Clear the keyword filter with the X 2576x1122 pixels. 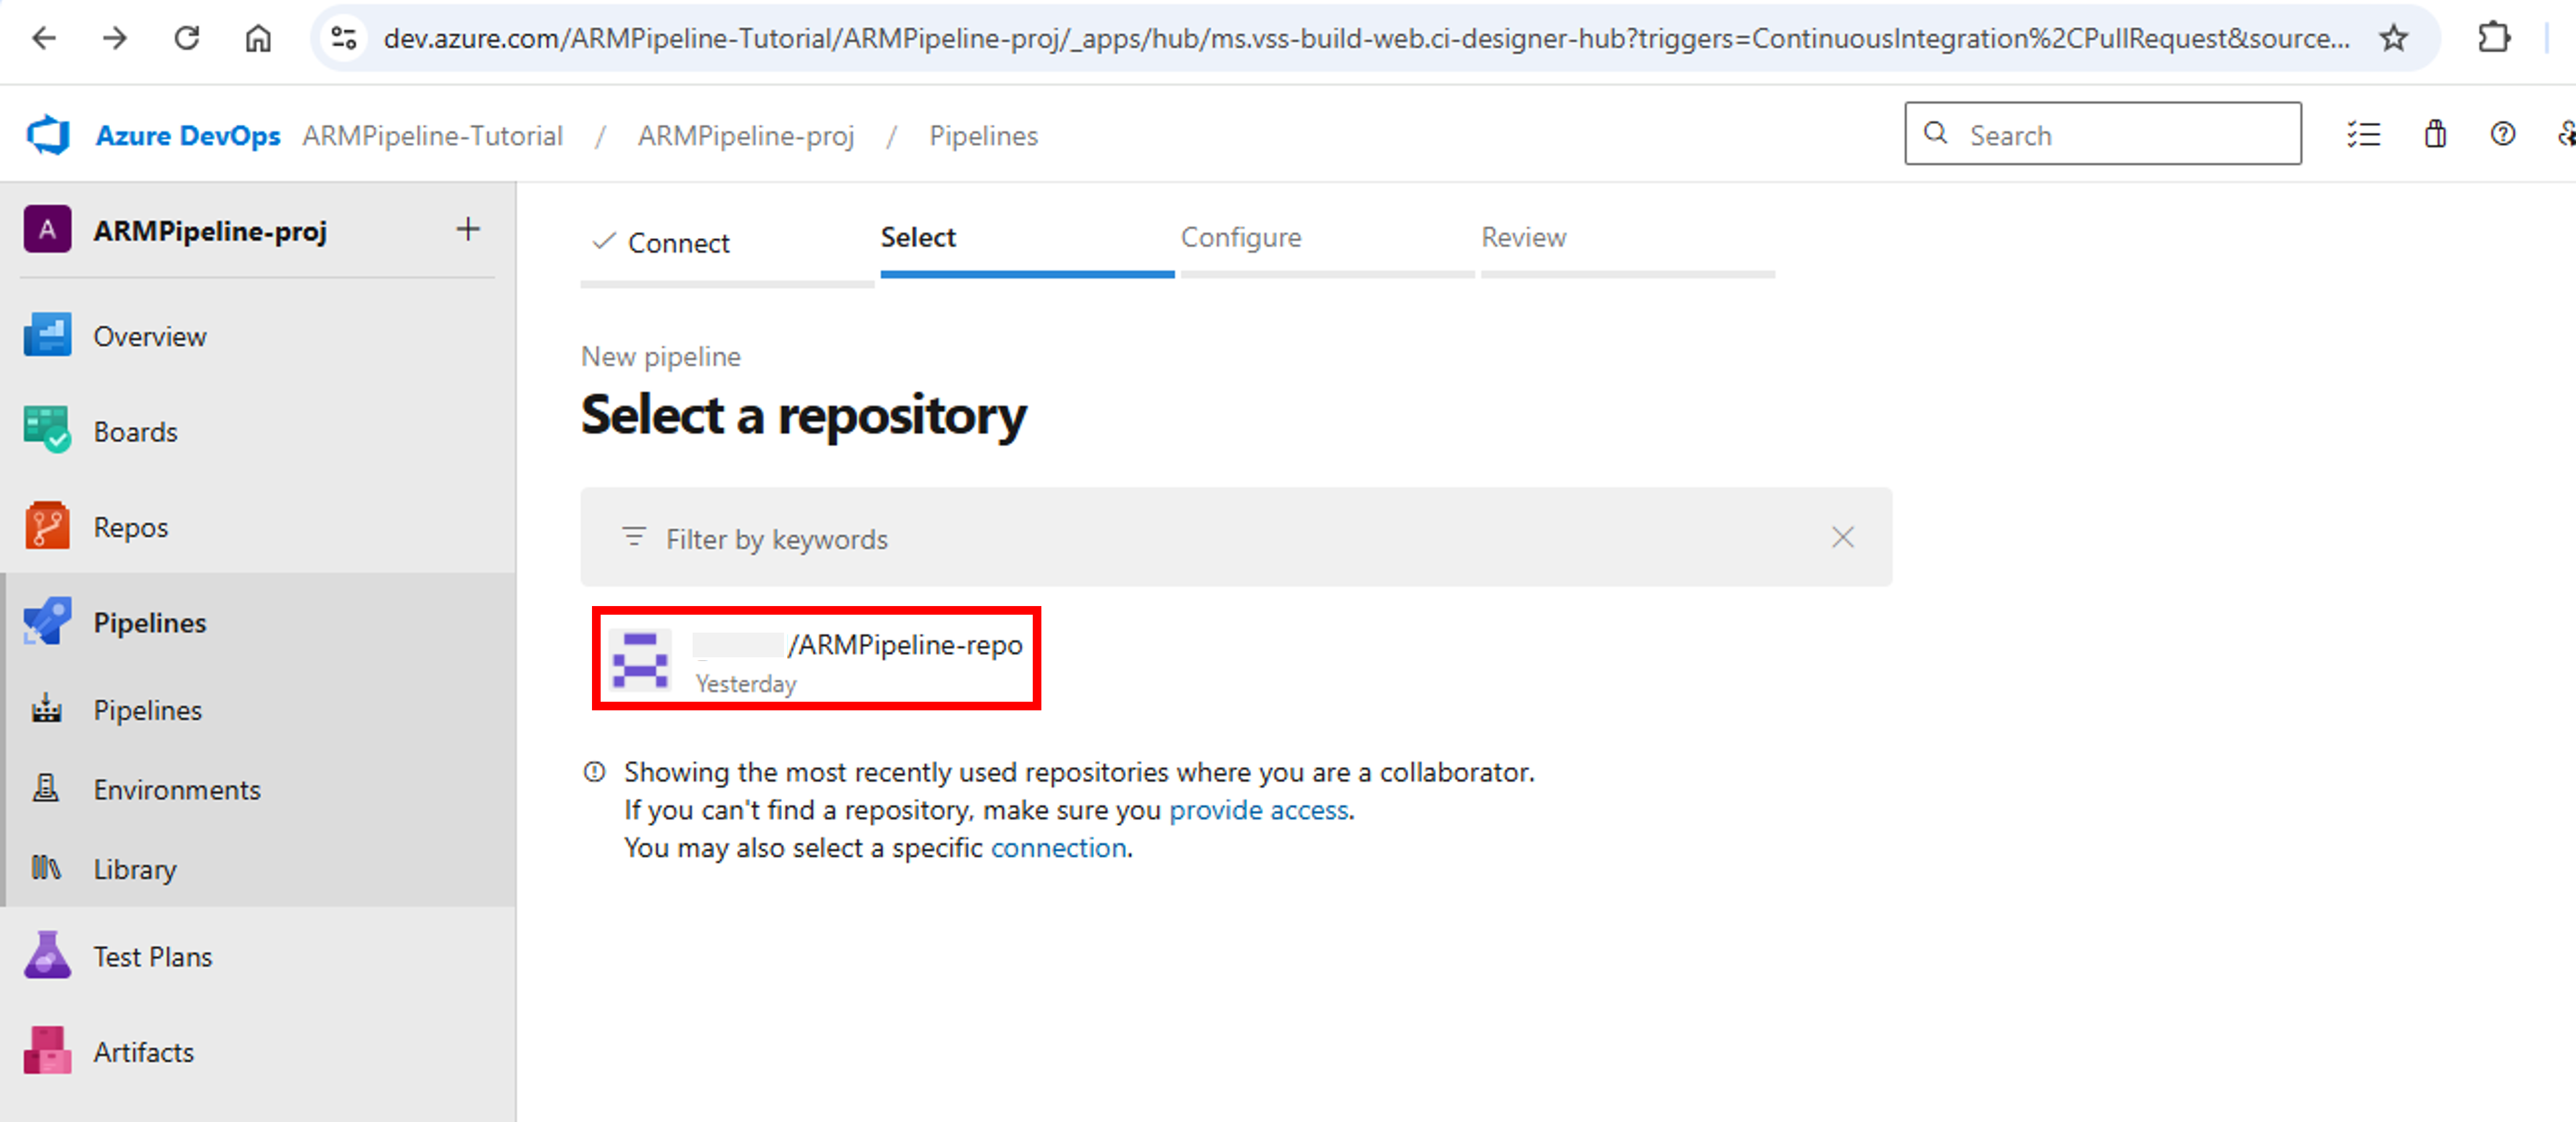point(1843,538)
